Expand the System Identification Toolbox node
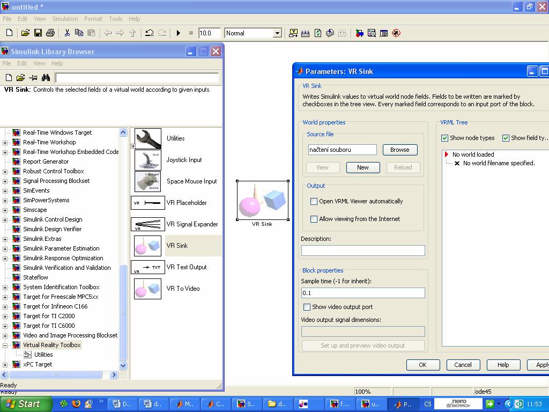549x412 pixels. tap(5, 288)
